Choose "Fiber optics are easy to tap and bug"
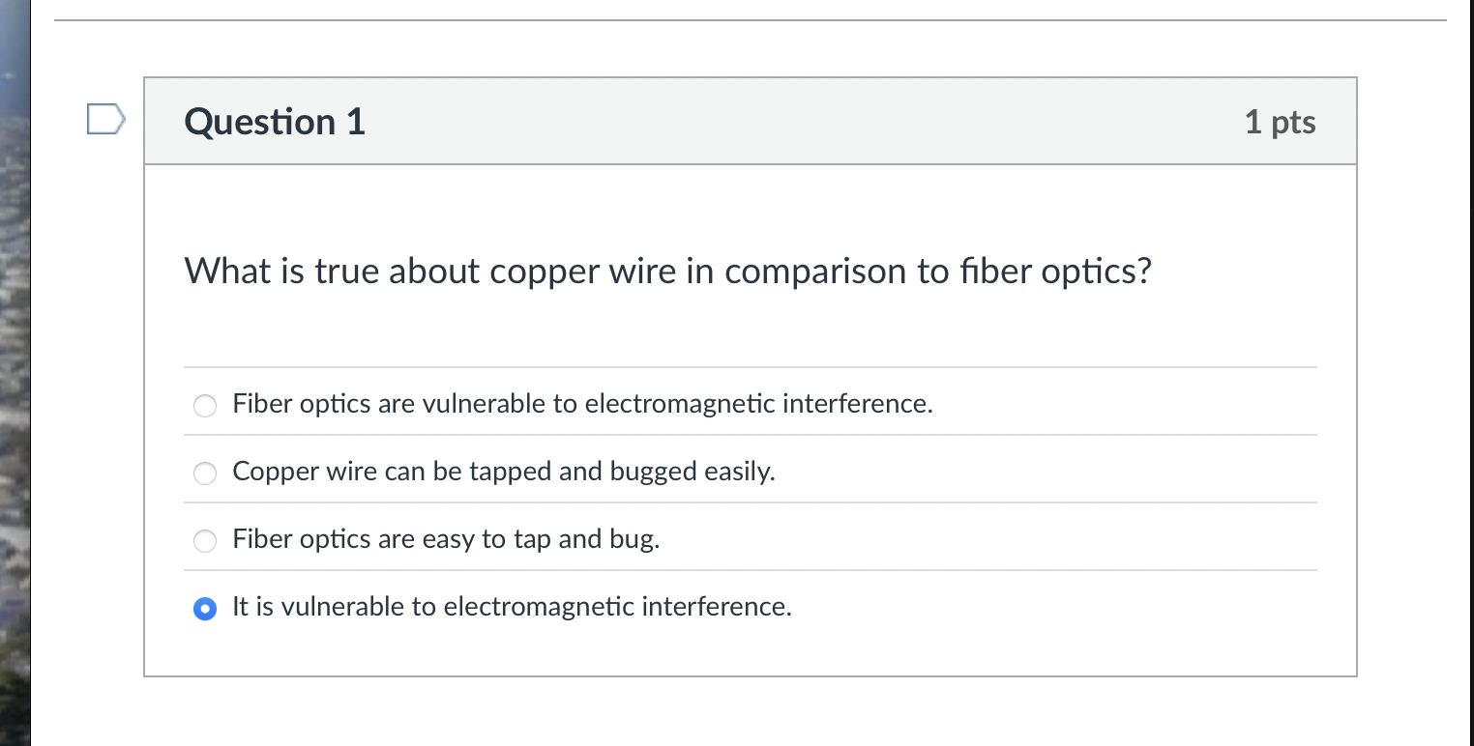Image resolution: width=1474 pixels, height=746 pixels. [x=205, y=541]
